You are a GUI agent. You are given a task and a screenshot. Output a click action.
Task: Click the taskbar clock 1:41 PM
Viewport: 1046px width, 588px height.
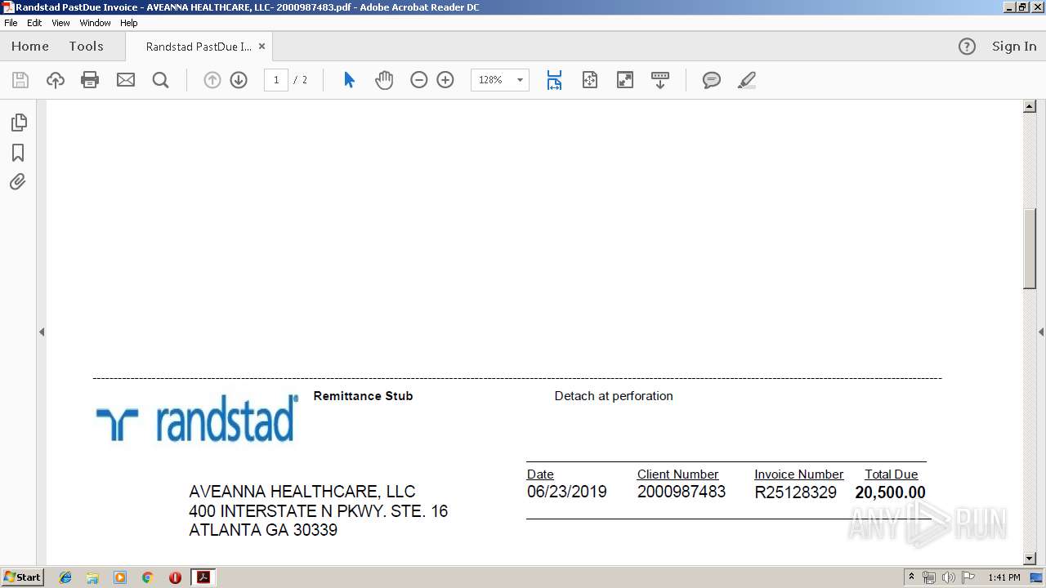pos(1004,577)
